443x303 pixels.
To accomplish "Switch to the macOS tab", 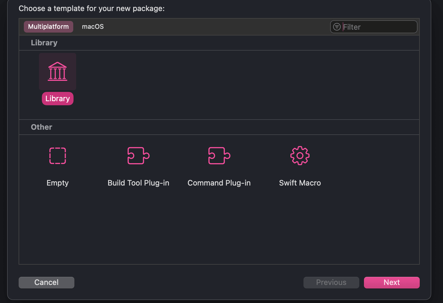I will click(x=93, y=27).
